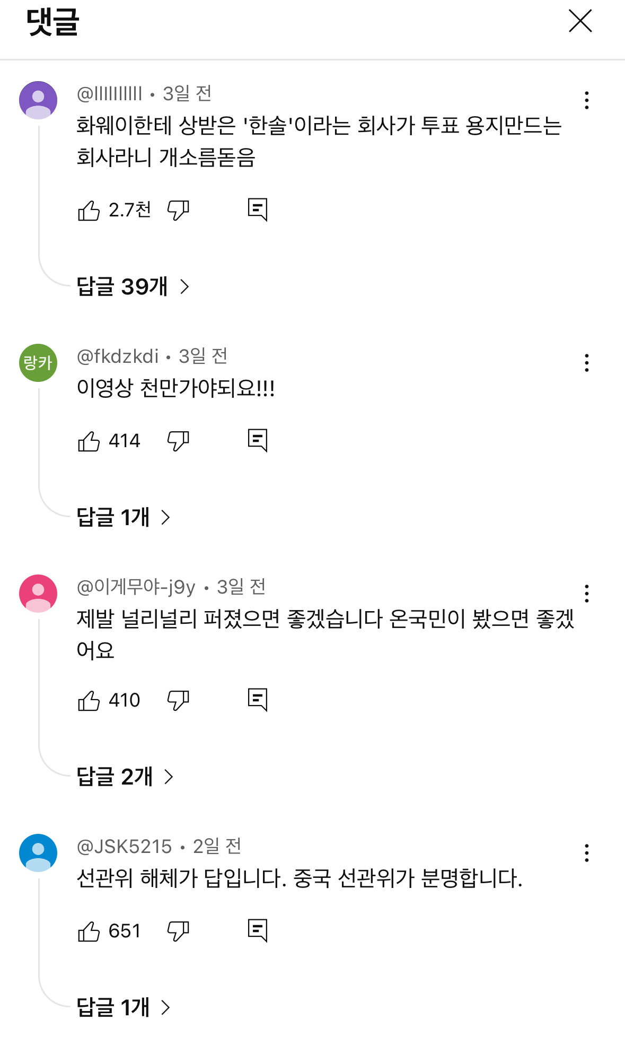Expand 답글 1개 under @fkdzkdi's comment
This screenshot has height=1045, width=625.
(124, 517)
